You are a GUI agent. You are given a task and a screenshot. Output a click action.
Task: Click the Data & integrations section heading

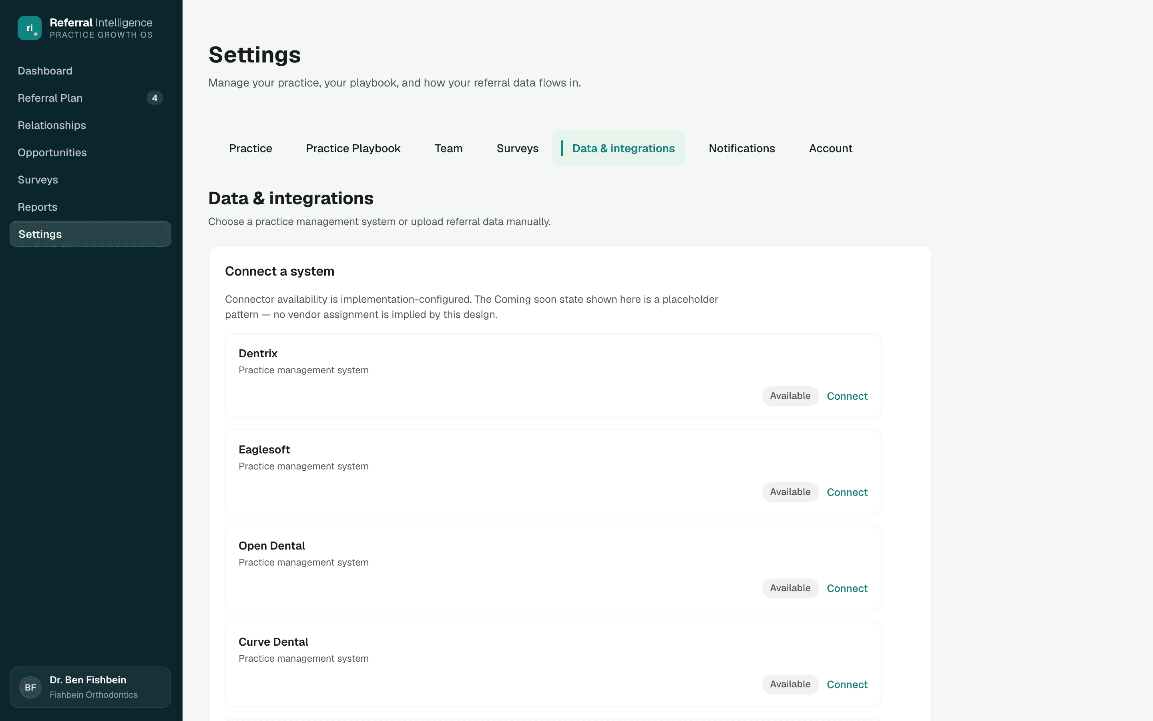click(291, 198)
